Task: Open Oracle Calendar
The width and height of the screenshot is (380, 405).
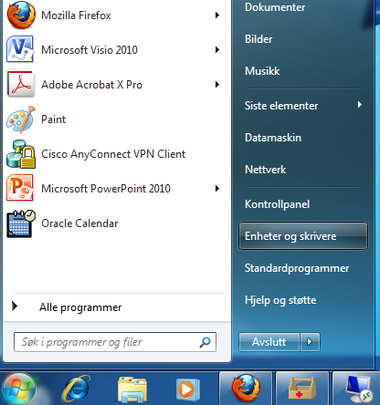Action: coord(112,223)
